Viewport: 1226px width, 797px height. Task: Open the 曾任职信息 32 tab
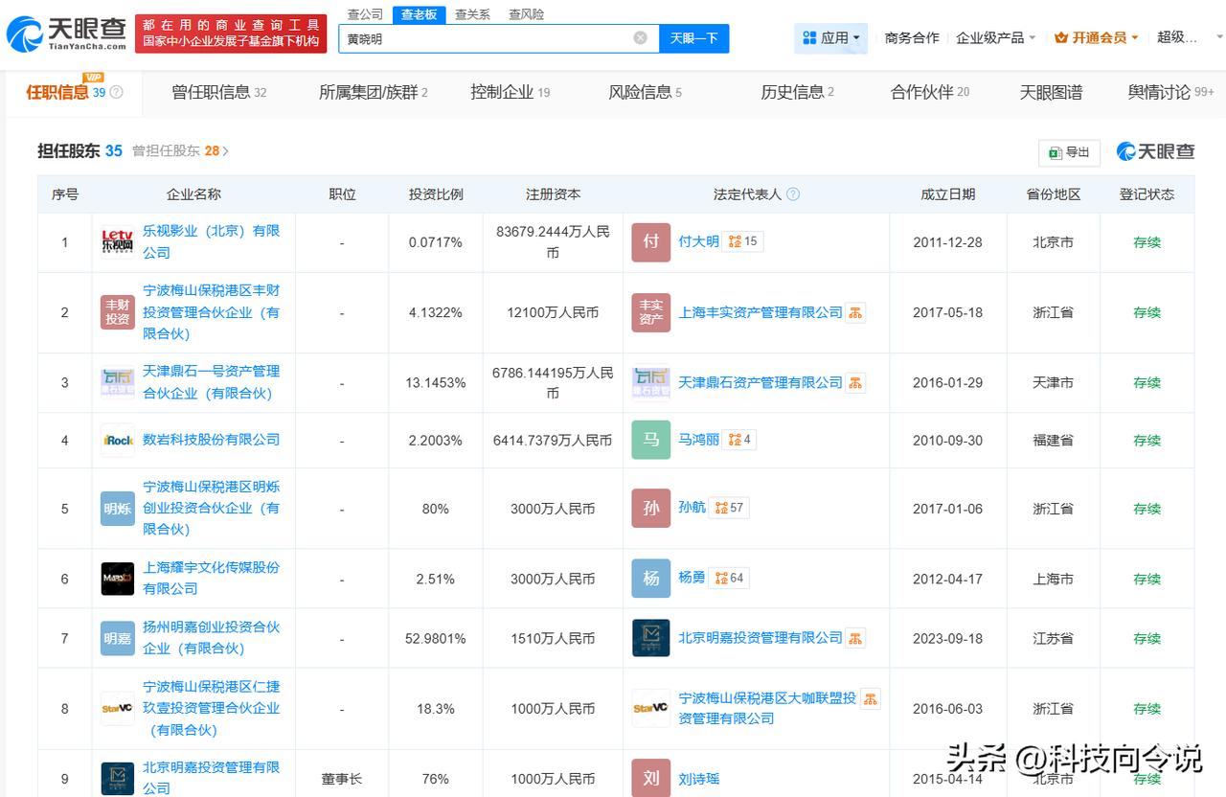pyautogui.click(x=219, y=92)
